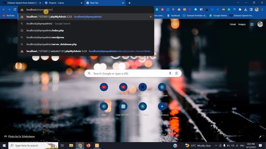Image resolution: width=266 pixels, height=149 pixels.
Task: Open the taskbar clock showing 8:53 PM
Action: coord(251,145)
